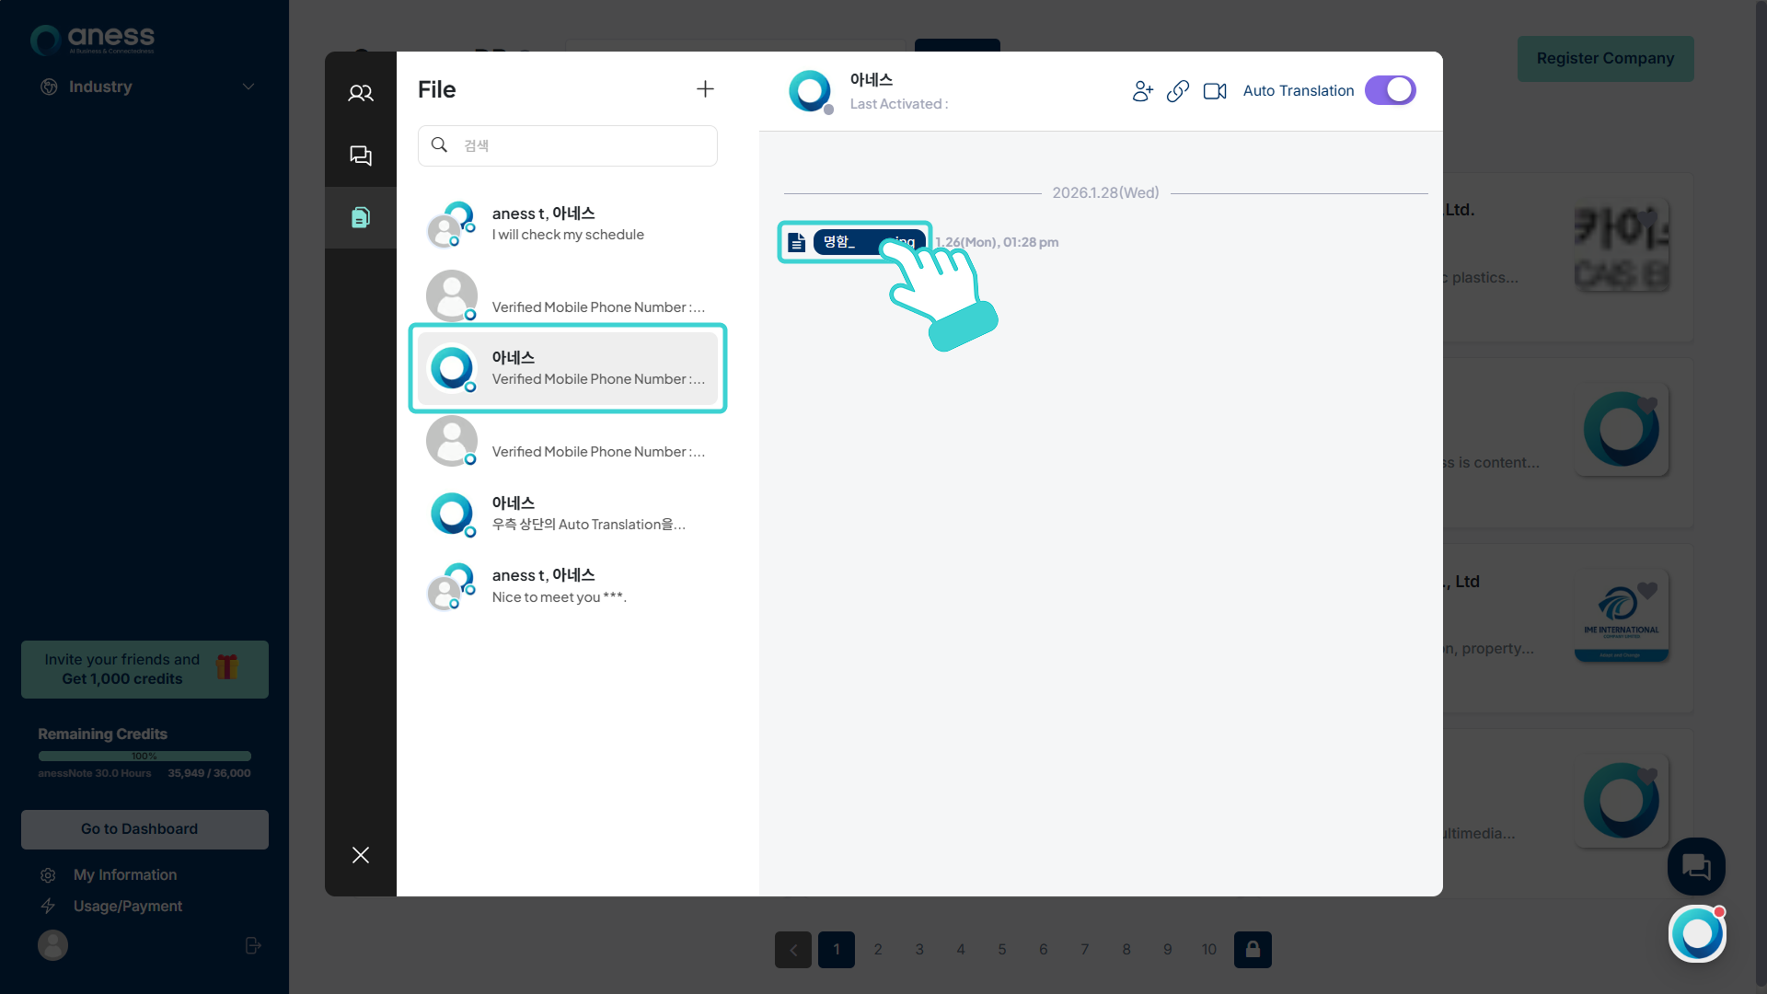Open the chat messages sidebar icon
Screen dimensions: 1767x994
coord(361,156)
